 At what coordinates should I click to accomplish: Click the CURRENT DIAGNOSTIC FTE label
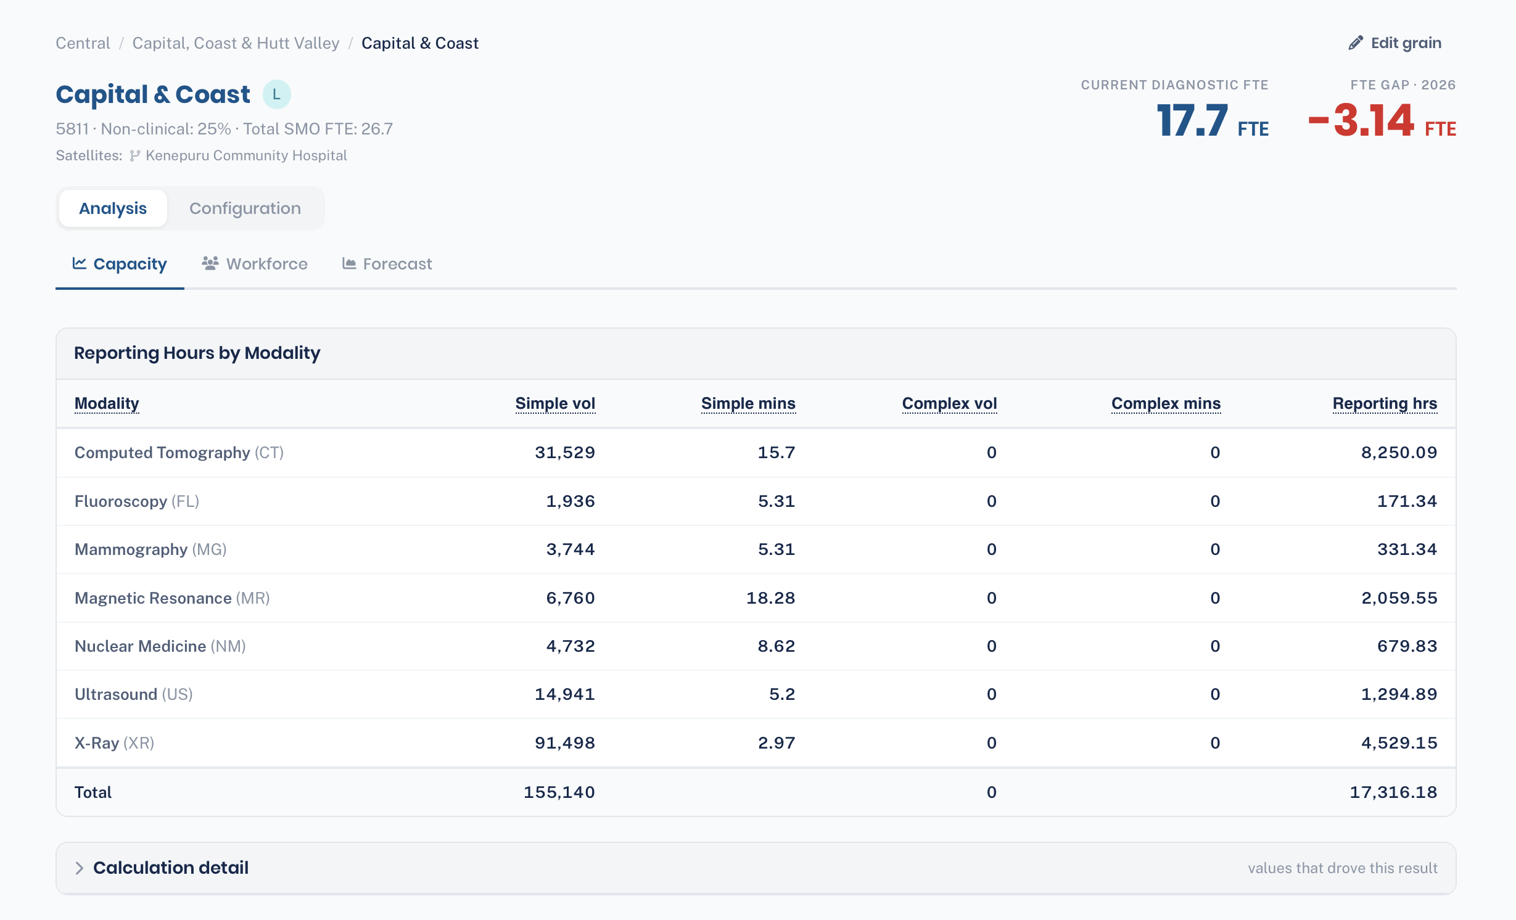coord(1175,85)
